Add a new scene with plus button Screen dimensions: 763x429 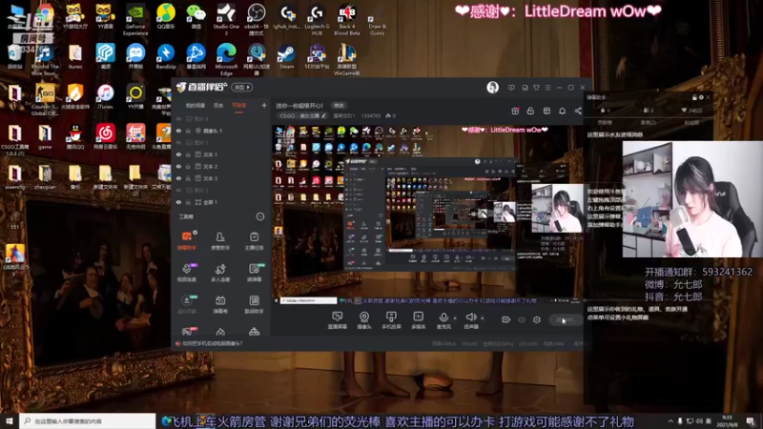click(x=264, y=105)
